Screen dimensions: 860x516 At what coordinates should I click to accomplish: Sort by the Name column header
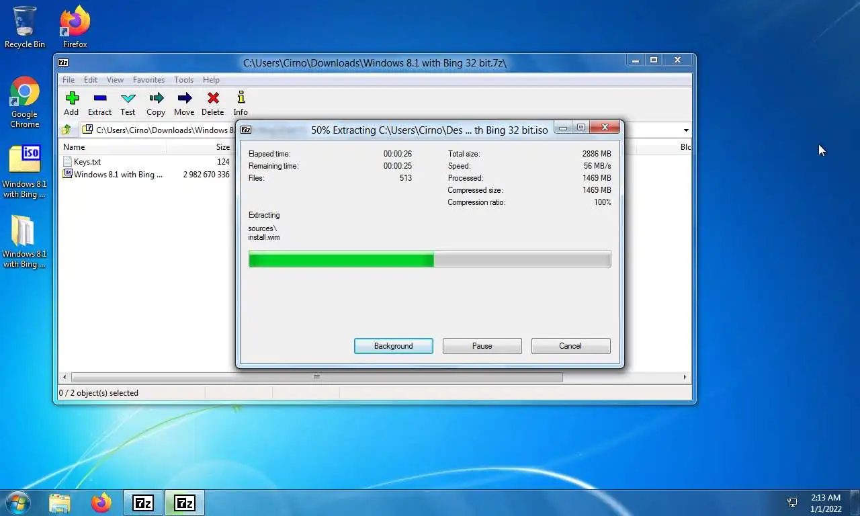(x=113, y=147)
